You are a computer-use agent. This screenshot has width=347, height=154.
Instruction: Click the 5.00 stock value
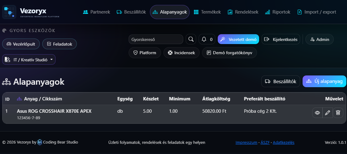click(147, 111)
